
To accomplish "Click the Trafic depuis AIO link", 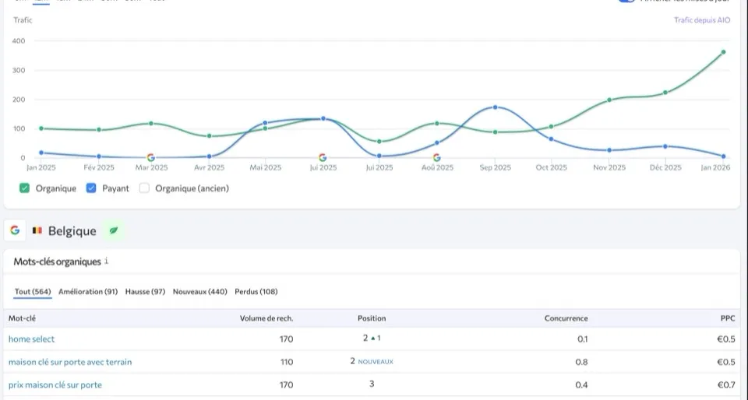I will [x=702, y=20].
